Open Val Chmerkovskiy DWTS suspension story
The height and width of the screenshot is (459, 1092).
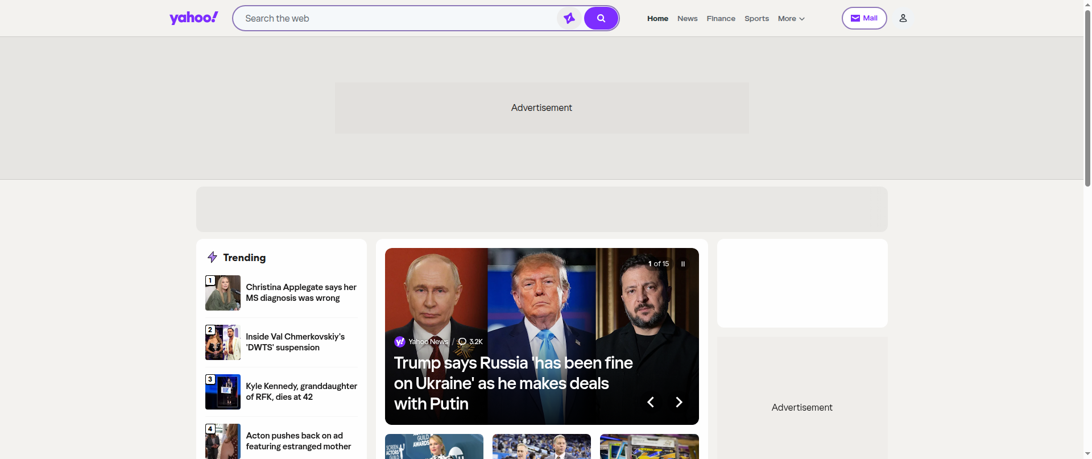tap(295, 342)
